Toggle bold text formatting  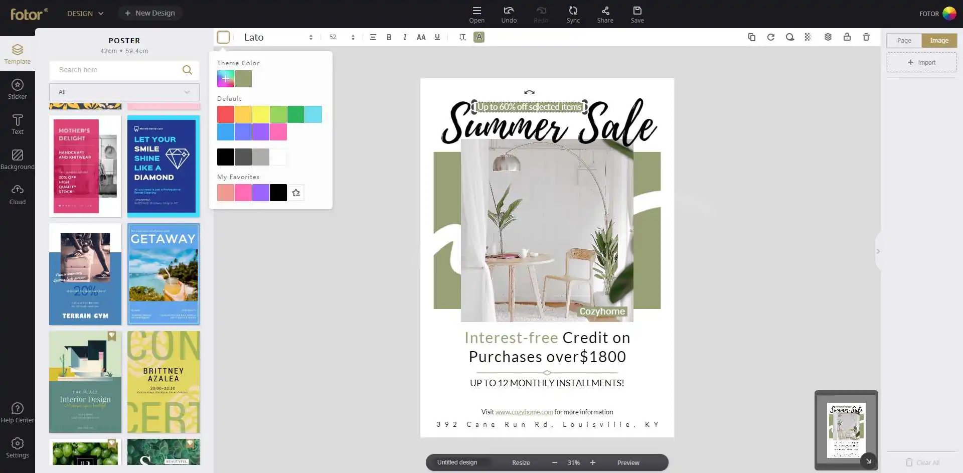coord(389,37)
